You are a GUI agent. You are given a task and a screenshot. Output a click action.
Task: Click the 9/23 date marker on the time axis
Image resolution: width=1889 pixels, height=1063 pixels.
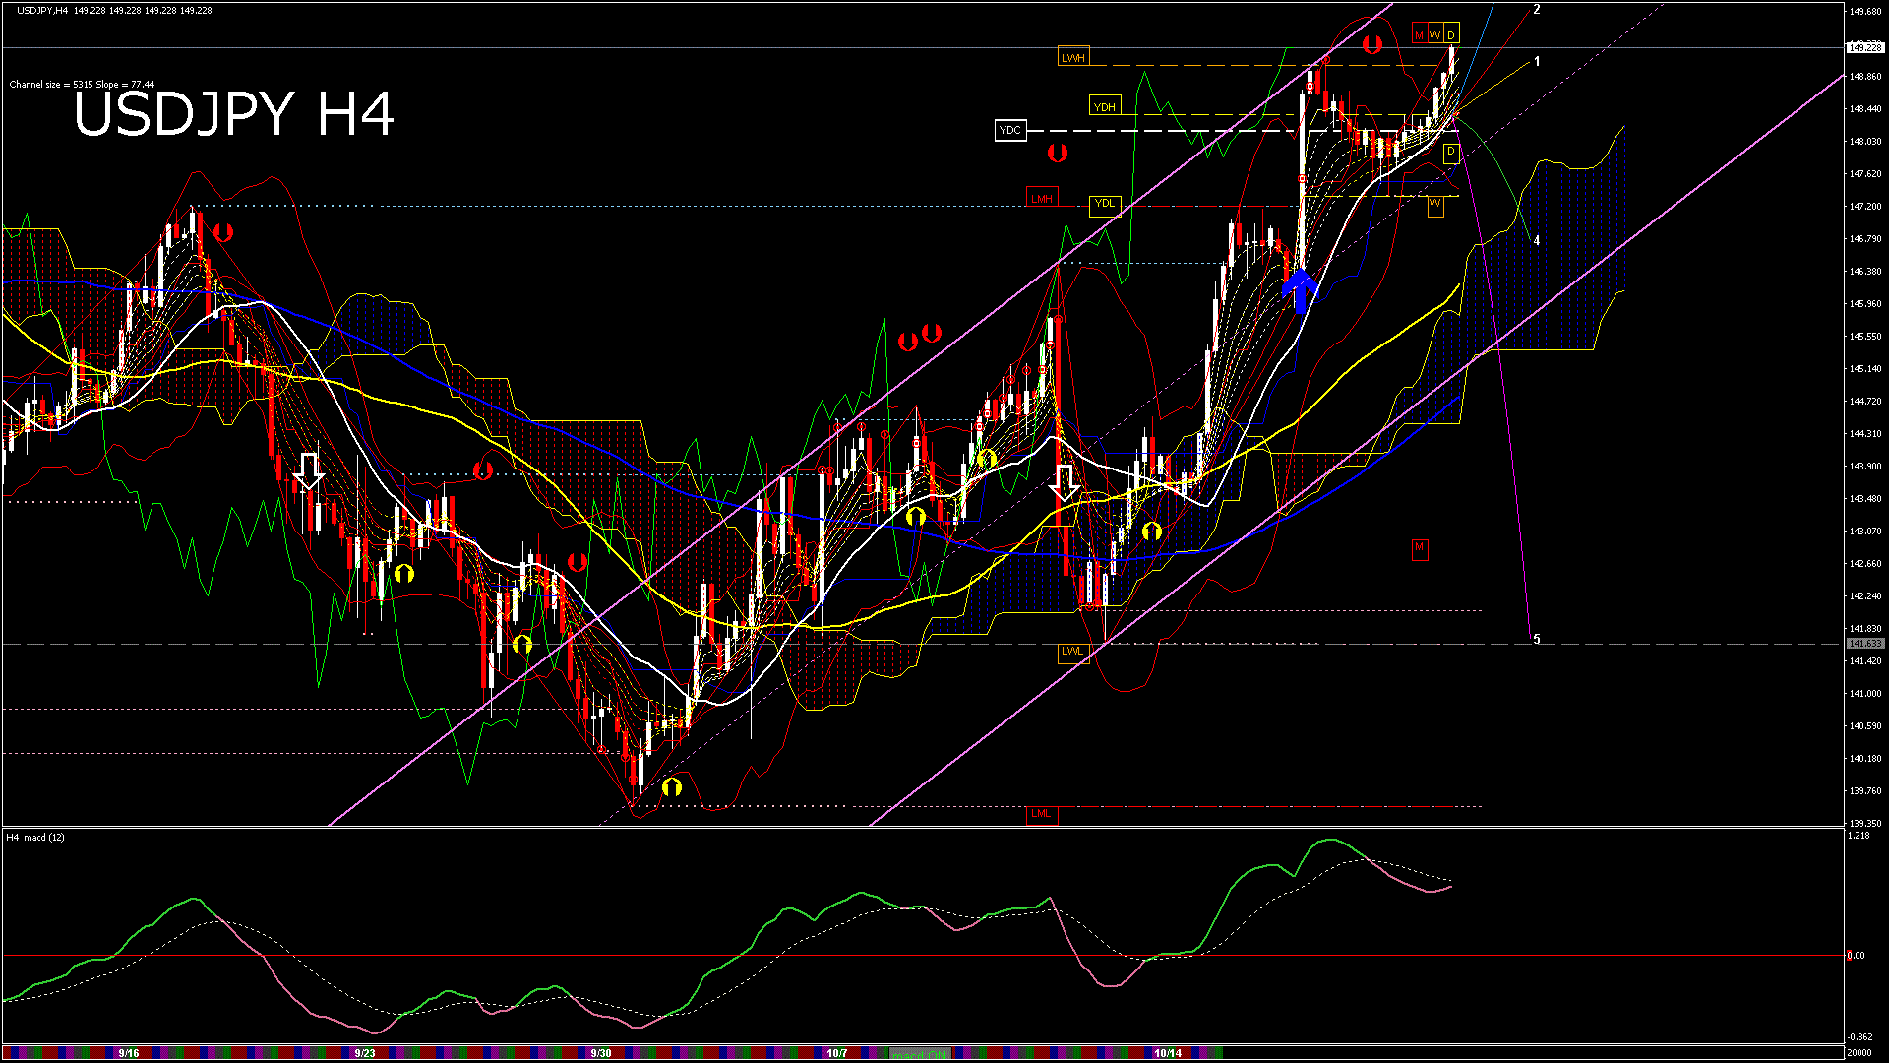pos(365,1053)
